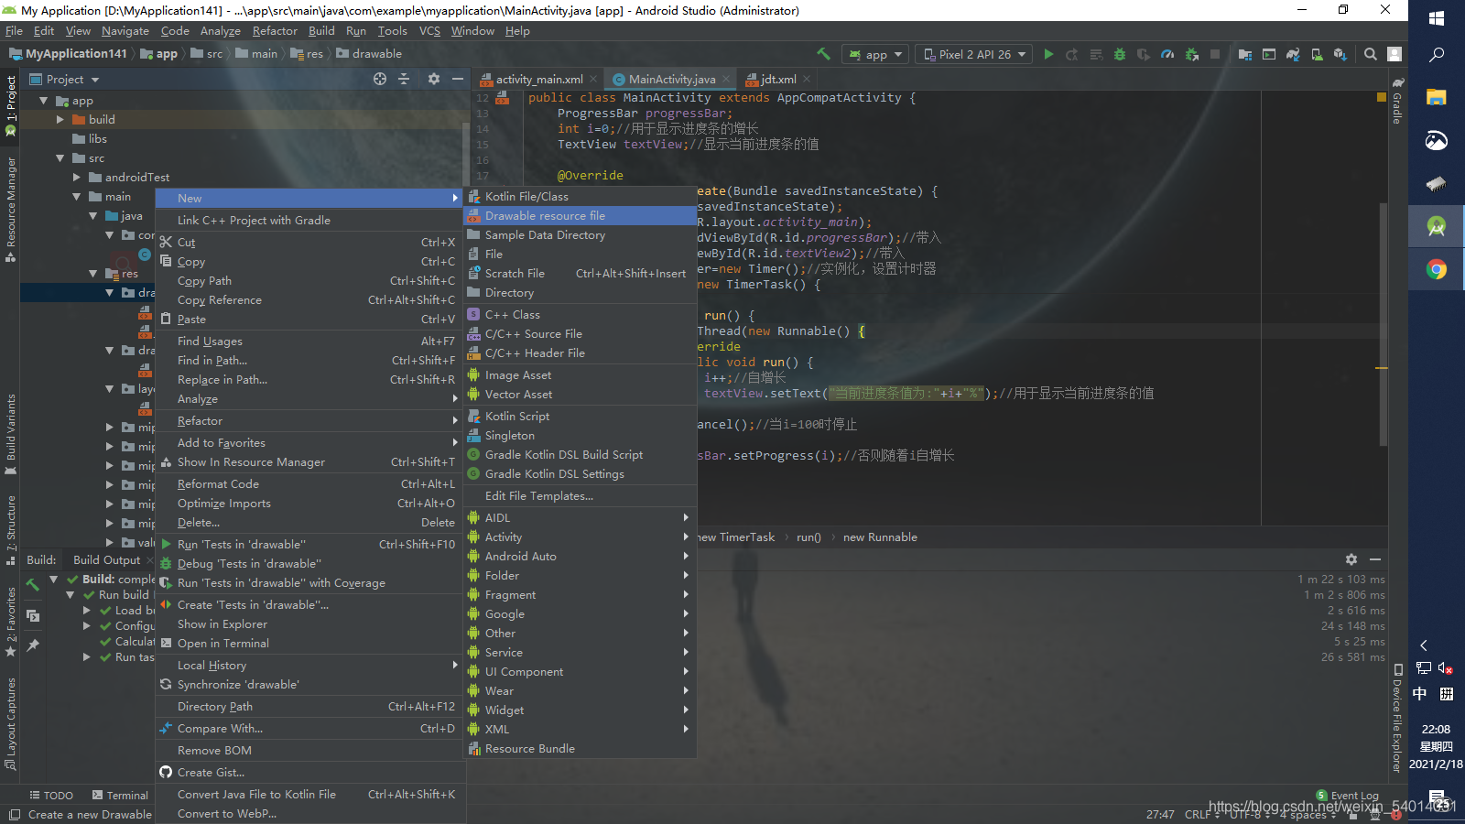Run the app with the green play icon
The width and height of the screenshot is (1465, 824).
pyautogui.click(x=1048, y=54)
